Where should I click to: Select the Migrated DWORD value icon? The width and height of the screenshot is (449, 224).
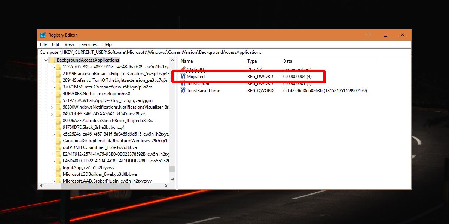[x=183, y=76]
